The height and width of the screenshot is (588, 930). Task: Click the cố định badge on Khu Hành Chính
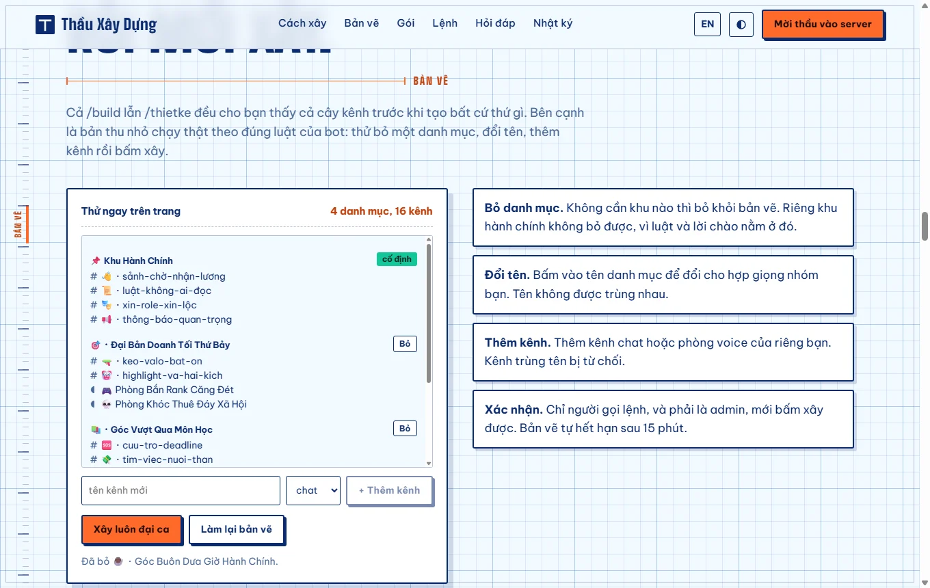[397, 259]
